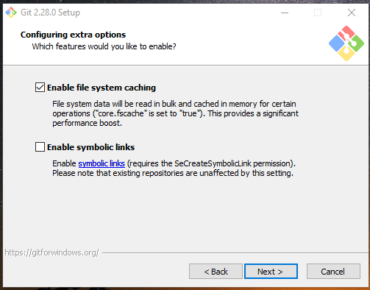Tick the Enable symbolic links checkbox
370x290 pixels.
pyautogui.click(x=40, y=147)
